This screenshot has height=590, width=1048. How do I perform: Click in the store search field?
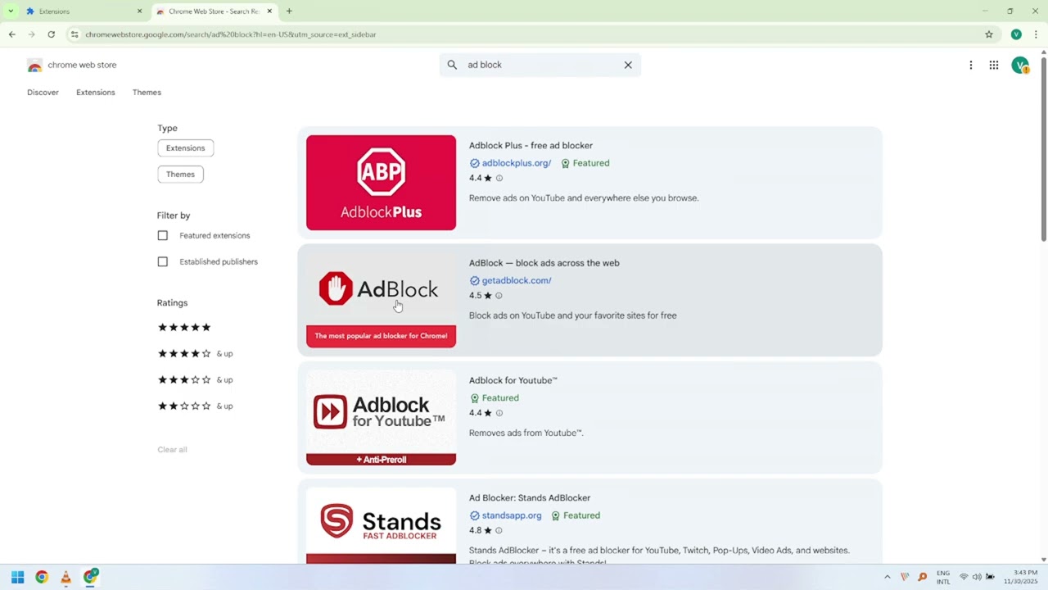[540, 65]
